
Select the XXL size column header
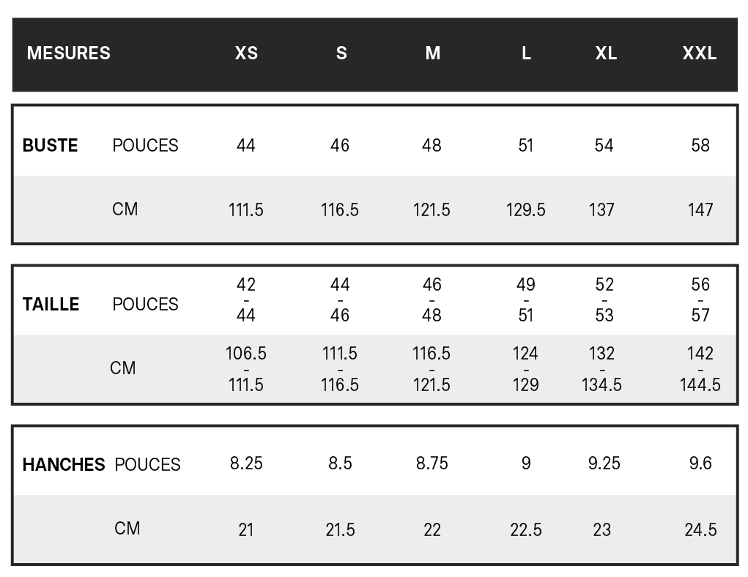point(700,53)
